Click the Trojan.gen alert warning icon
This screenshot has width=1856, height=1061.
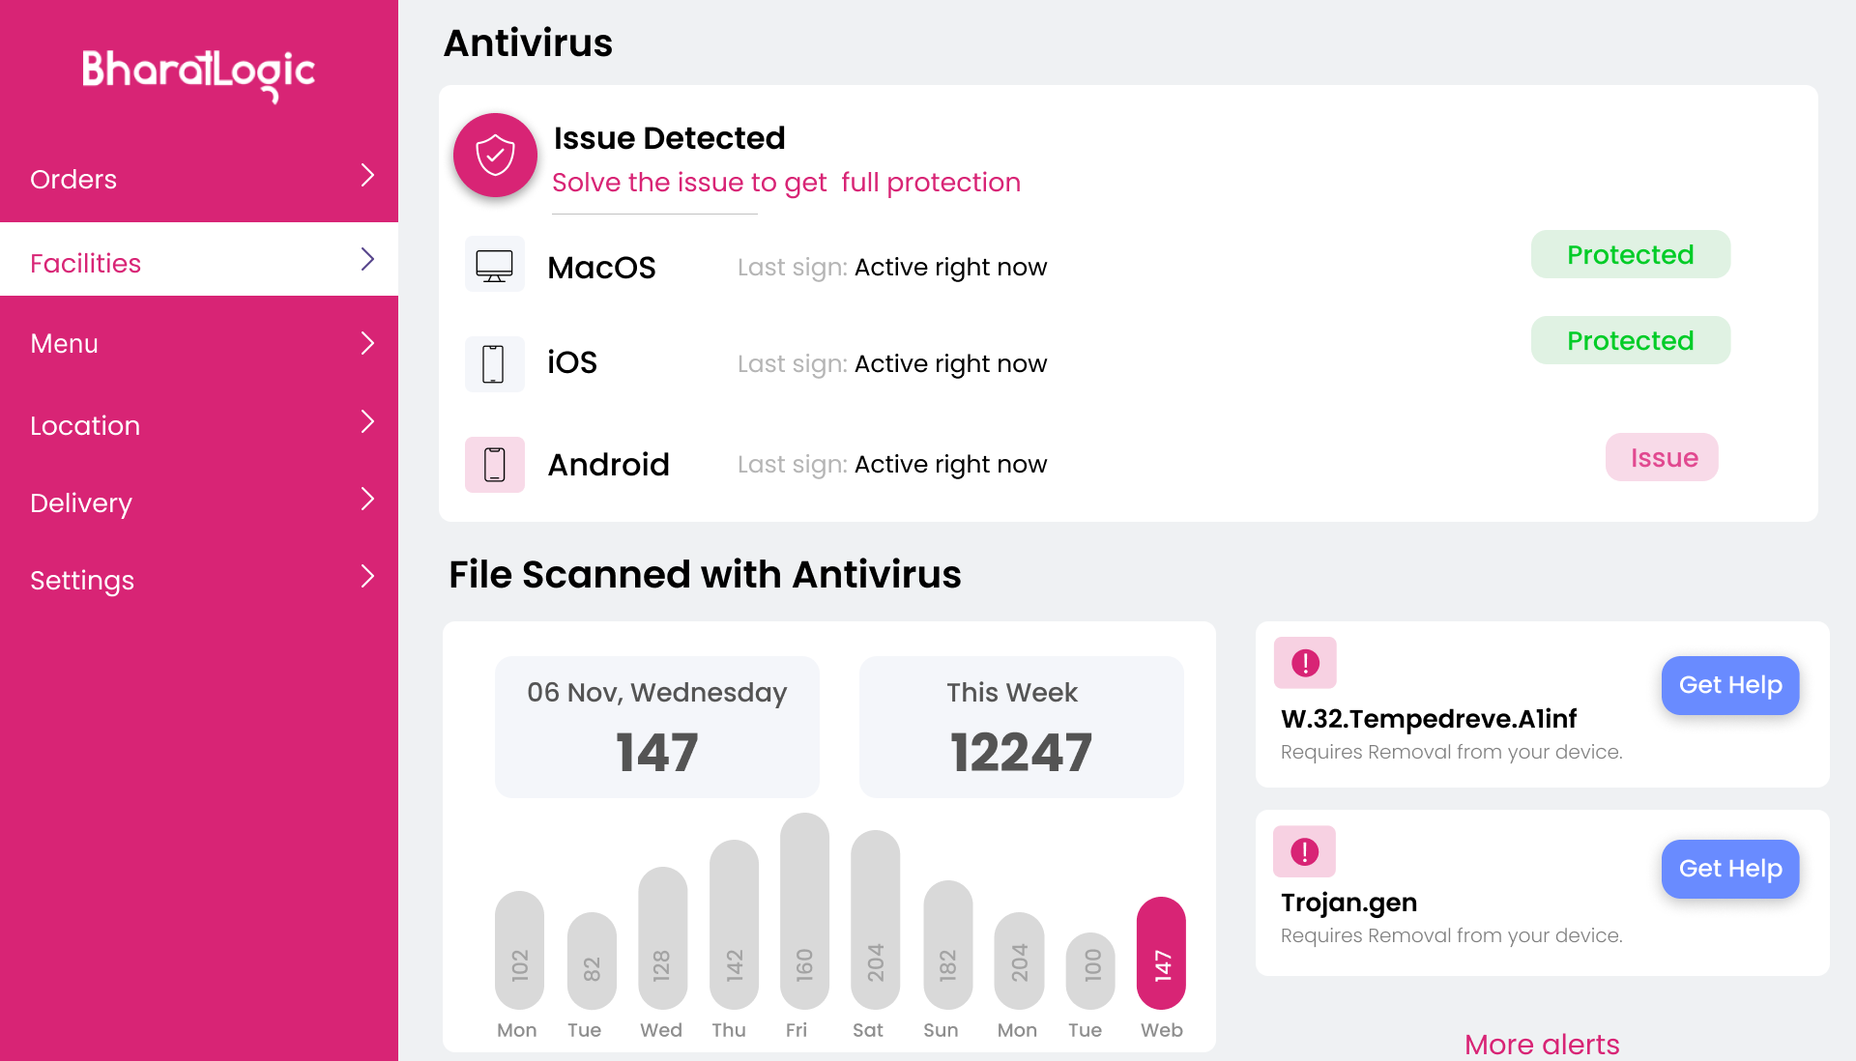(x=1304, y=850)
